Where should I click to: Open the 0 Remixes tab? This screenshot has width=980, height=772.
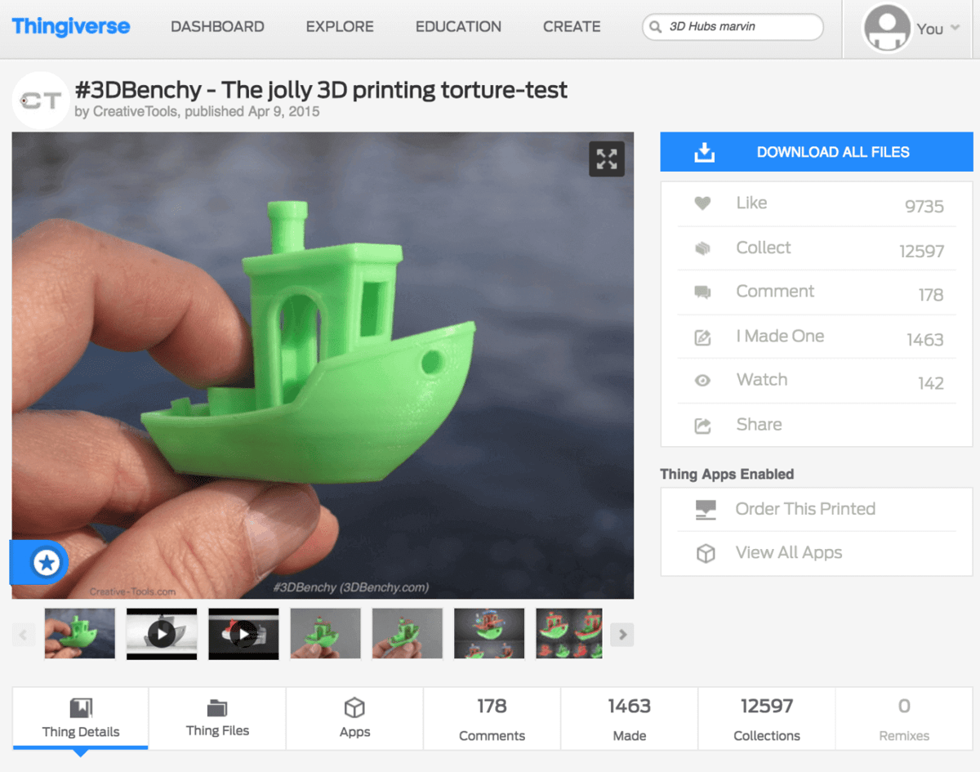point(904,718)
